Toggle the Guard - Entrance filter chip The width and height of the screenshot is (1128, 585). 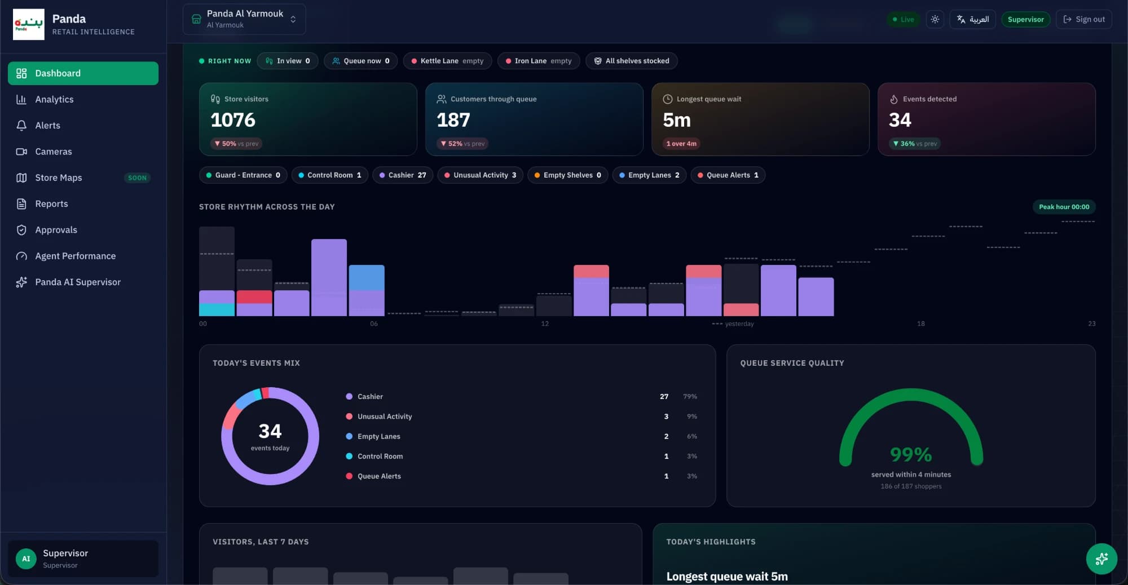click(243, 175)
